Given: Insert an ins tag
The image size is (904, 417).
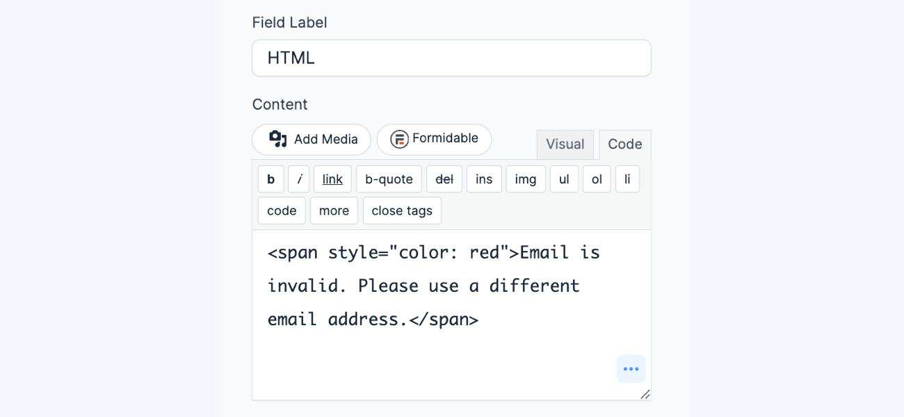Looking at the screenshot, I should (x=484, y=179).
